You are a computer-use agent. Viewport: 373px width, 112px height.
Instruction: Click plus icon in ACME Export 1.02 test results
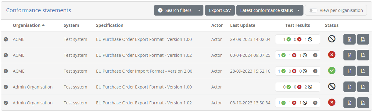[x=315, y=55]
